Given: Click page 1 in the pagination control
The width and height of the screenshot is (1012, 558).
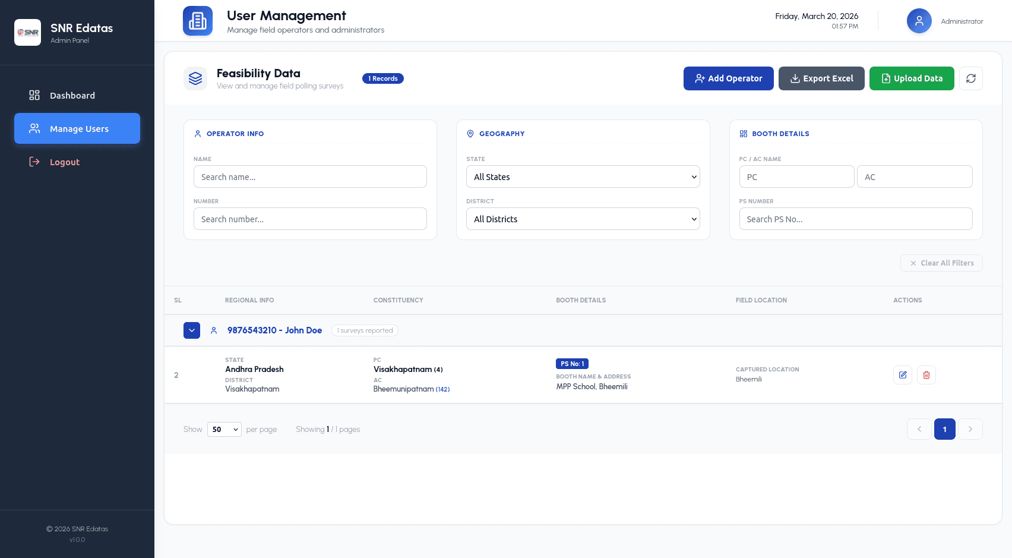Looking at the screenshot, I should click(944, 429).
